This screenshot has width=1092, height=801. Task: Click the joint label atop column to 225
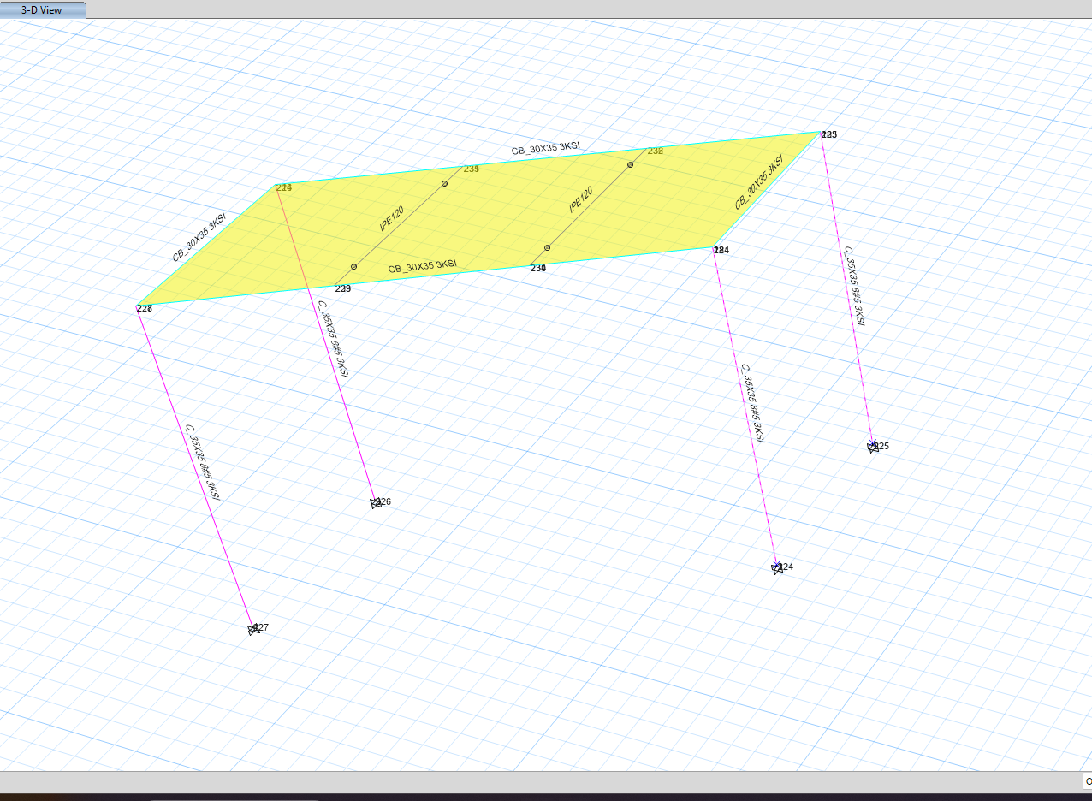(829, 134)
